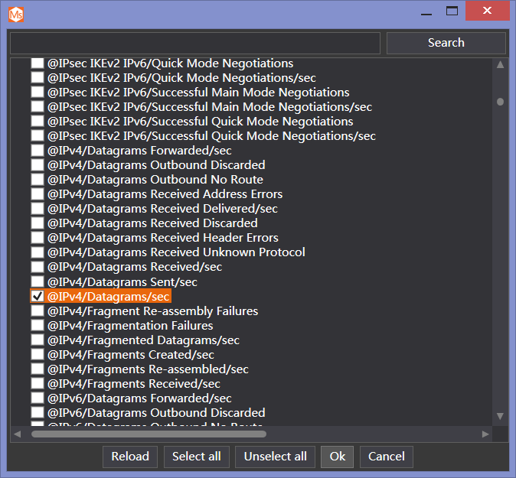The image size is (516, 478).
Task: Click the horizontal scrollbar thumb
Action: [148, 434]
